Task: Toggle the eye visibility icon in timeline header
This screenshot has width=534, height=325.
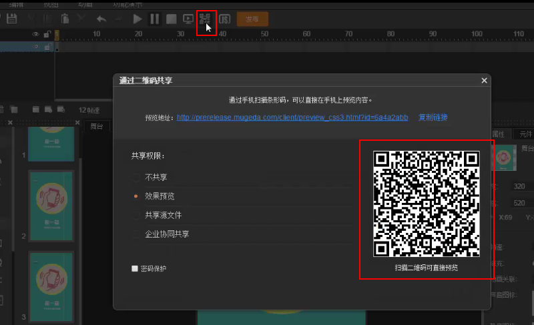Action: click(35, 35)
